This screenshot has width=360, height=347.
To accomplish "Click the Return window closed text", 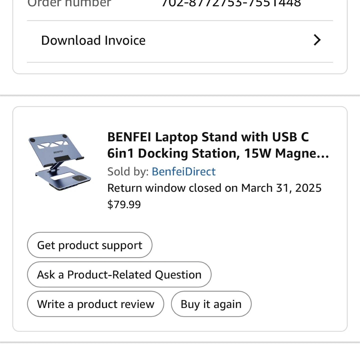I will 172,188.
